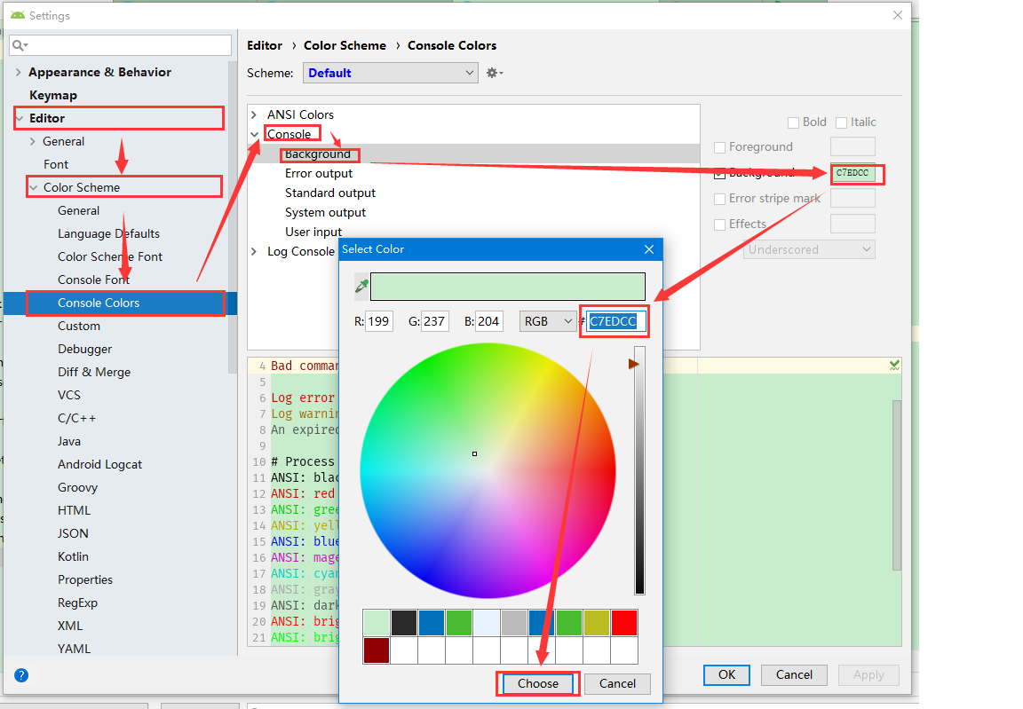Collapse the Console tree node
The width and height of the screenshot is (1023, 709).
[x=255, y=133]
